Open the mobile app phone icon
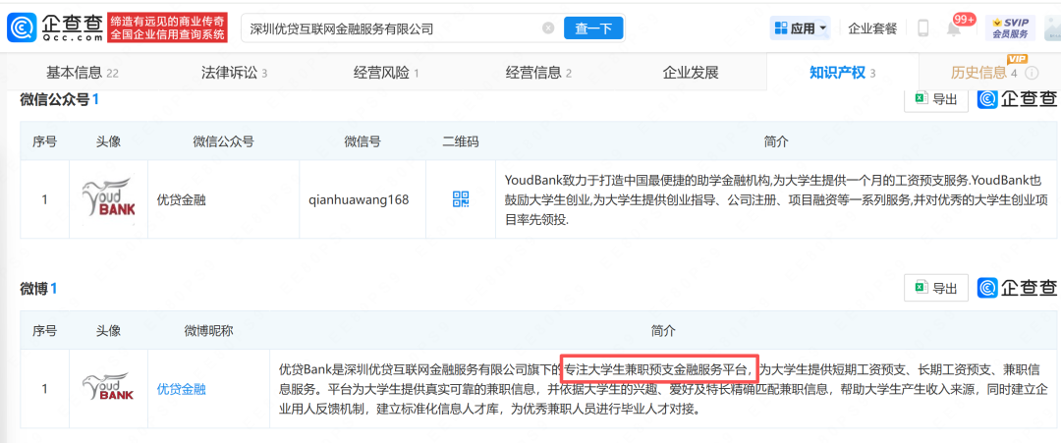 pyautogui.click(x=922, y=28)
